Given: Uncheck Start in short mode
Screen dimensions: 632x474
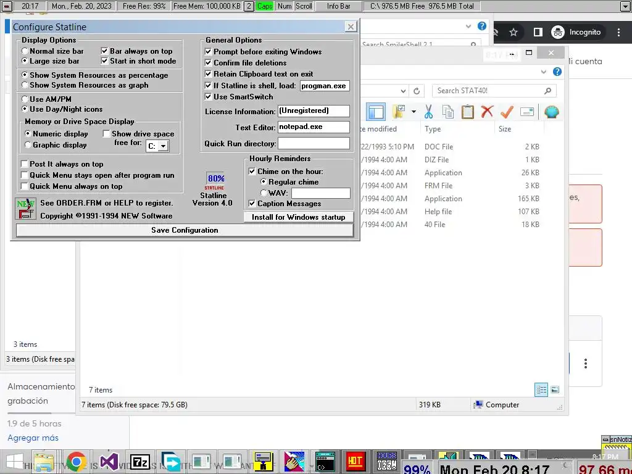Looking at the screenshot, I should click(x=139, y=61).
